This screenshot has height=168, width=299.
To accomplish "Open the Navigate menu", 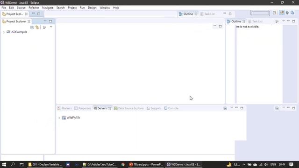I will pyautogui.click(x=48, y=7).
